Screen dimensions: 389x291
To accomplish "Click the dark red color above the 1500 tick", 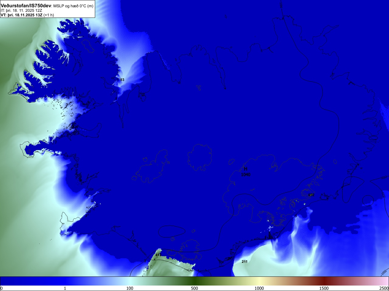I will point(324,281).
